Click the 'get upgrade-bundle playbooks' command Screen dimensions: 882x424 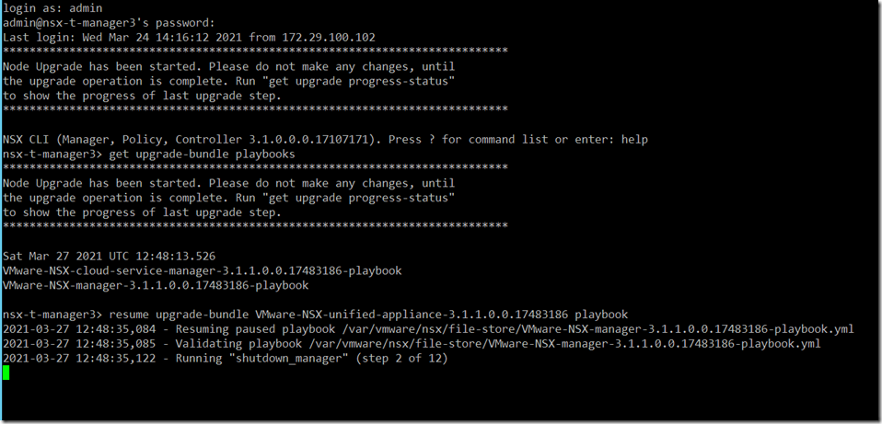pyautogui.click(x=202, y=155)
